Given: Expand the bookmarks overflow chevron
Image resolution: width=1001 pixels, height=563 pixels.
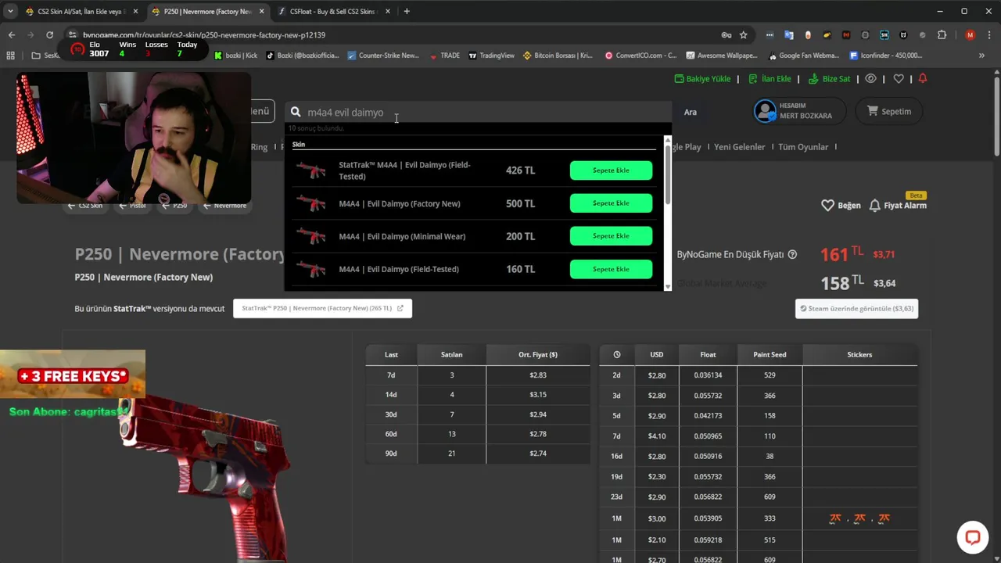Looking at the screenshot, I should [x=981, y=56].
